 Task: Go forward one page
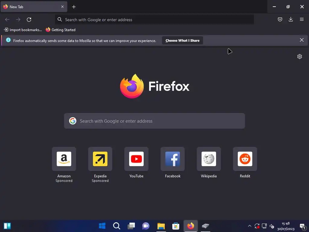click(x=18, y=20)
